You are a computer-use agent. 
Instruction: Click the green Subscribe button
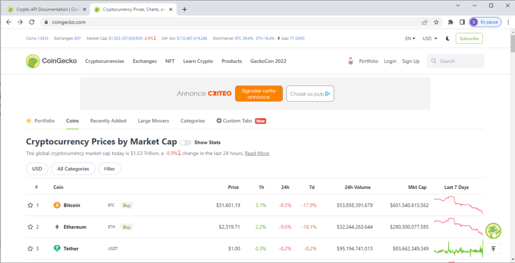[469, 39]
